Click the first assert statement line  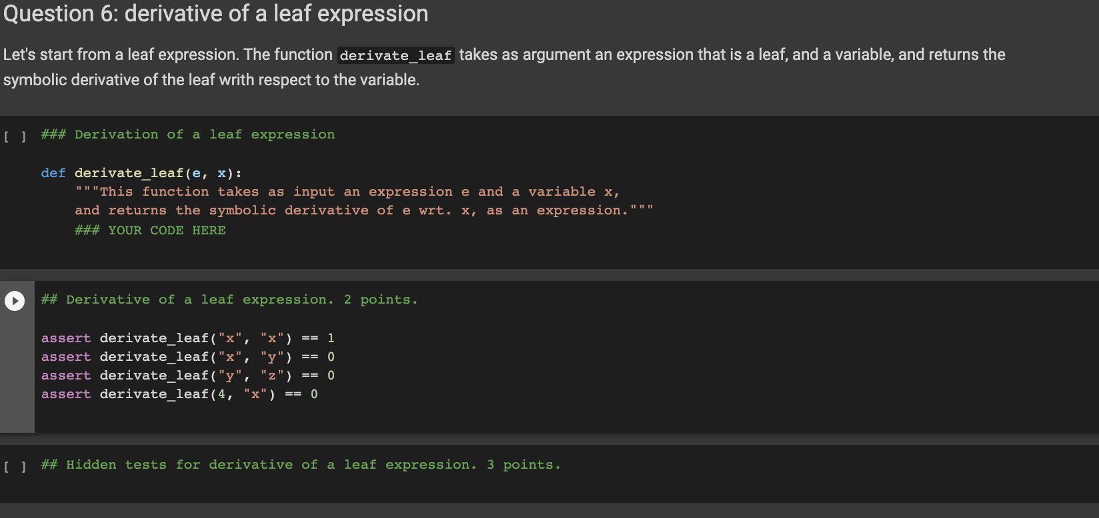click(187, 338)
